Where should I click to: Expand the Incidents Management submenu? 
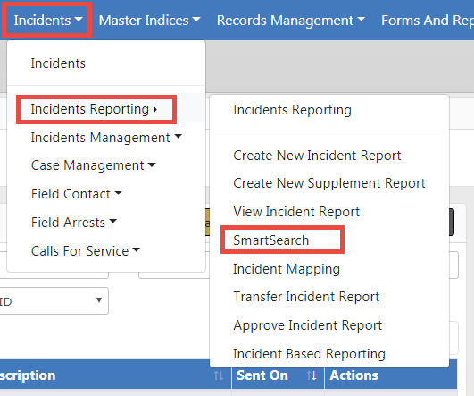pos(106,138)
